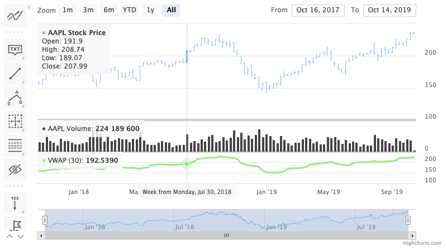Click the Jul '19 navigator label

(366, 227)
